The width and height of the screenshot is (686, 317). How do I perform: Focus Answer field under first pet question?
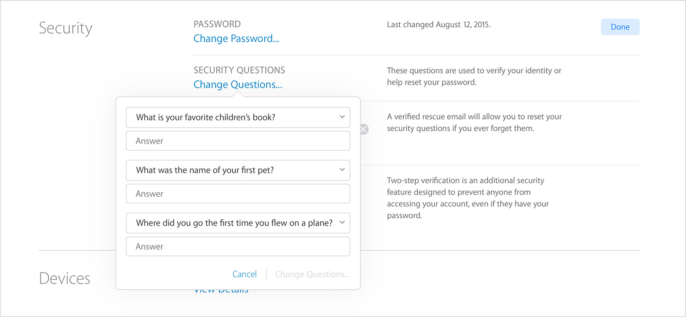click(238, 194)
